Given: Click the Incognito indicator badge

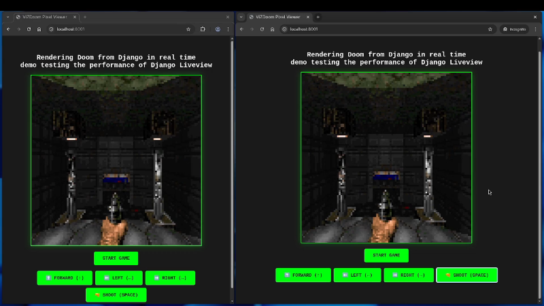Looking at the screenshot, I should [x=515, y=29].
